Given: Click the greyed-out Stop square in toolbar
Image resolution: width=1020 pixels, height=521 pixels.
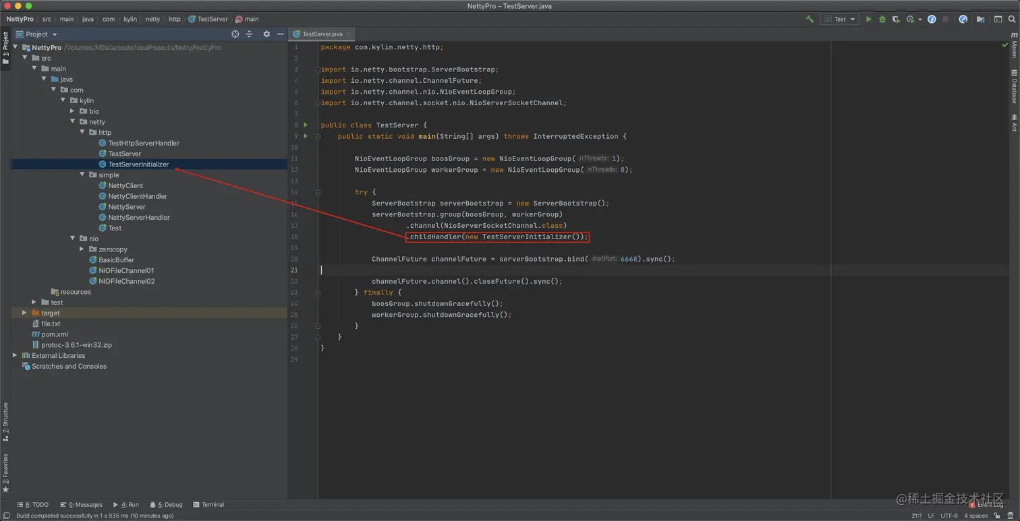Looking at the screenshot, I should pyautogui.click(x=946, y=19).
